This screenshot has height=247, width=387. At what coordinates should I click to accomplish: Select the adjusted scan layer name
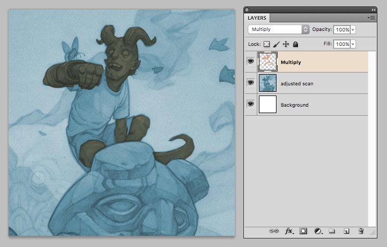coord(298,84)
